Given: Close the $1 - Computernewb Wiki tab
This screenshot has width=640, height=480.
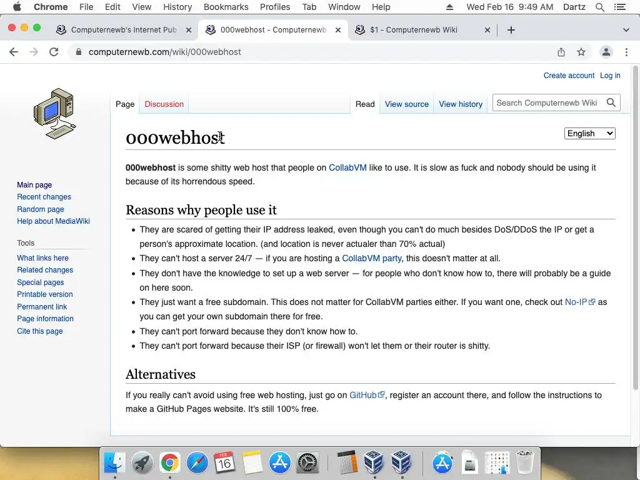Looking at the screenshot, I should click(x=487, y=30).
